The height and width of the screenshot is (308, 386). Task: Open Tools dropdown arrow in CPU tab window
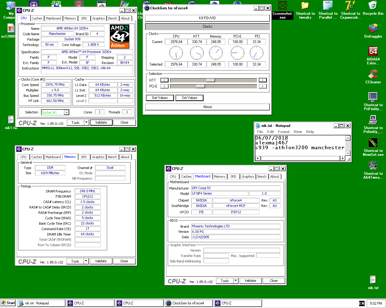[x=86, y=122]
